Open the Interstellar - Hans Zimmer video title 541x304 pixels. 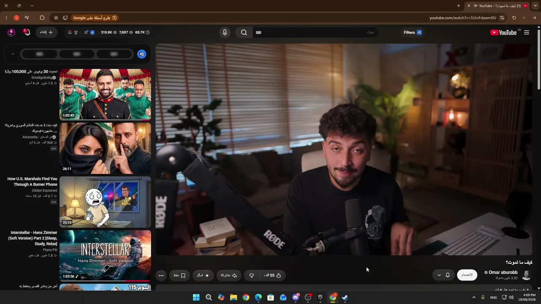coord(33,238)
